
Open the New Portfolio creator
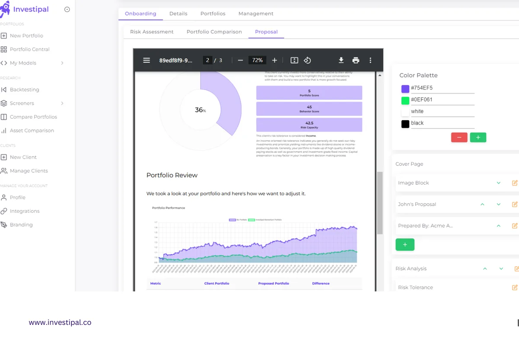coord(26,35)
